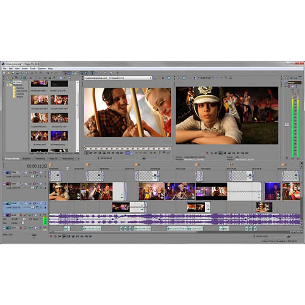Open the Undo history dropdown arrow
The width and height of the screenshot is (305, 305).
pyautogui.click(x=51, y=73)
